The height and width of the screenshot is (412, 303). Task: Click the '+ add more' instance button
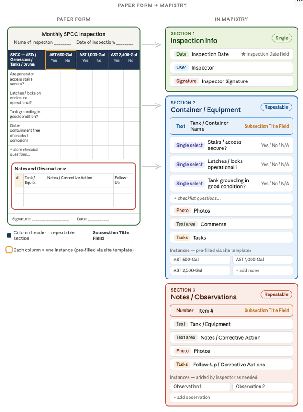pos(262,270)
